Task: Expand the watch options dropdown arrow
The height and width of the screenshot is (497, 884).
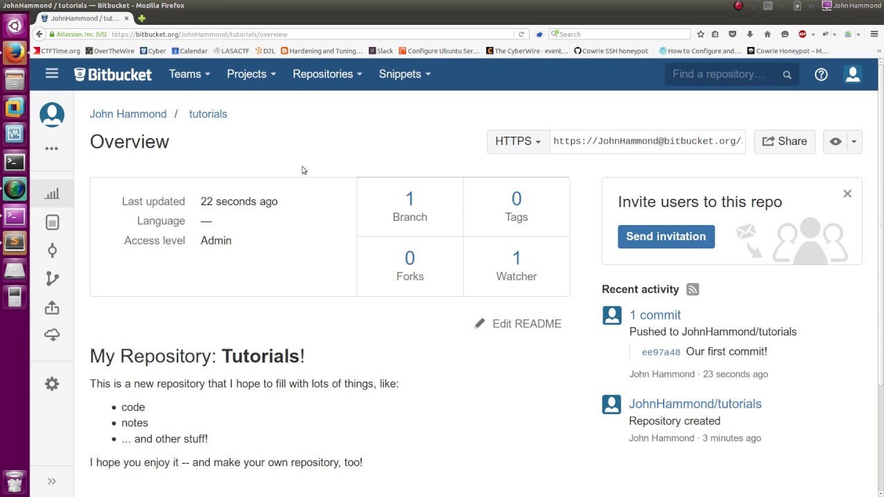Action: coord(854,142)
